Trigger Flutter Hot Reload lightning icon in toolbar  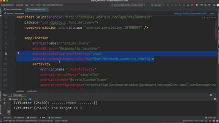point(180,5)
